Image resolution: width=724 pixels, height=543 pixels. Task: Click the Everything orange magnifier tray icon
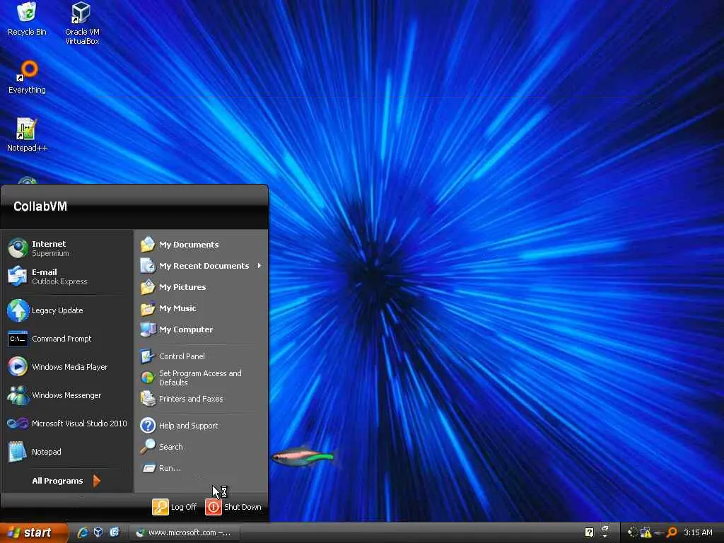click(672, 532)
